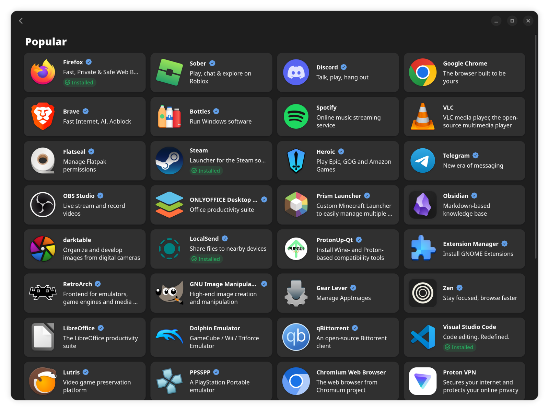Go back using the header arrow
This screenshot has height=411, width=549.
click(21, 21)
